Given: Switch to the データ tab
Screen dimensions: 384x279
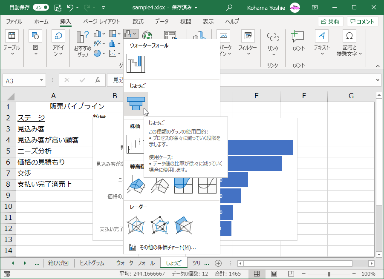Looking at the screenshot, I should pyautogui.click(x=162, y=22).
